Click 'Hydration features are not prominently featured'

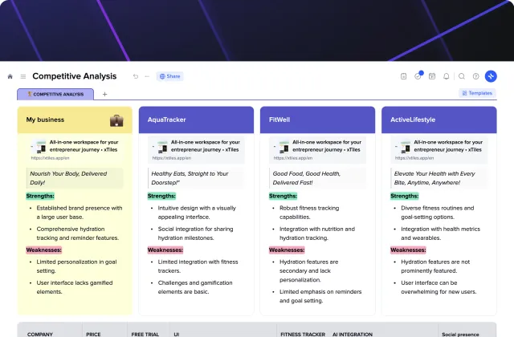click(x=435, y=266)
